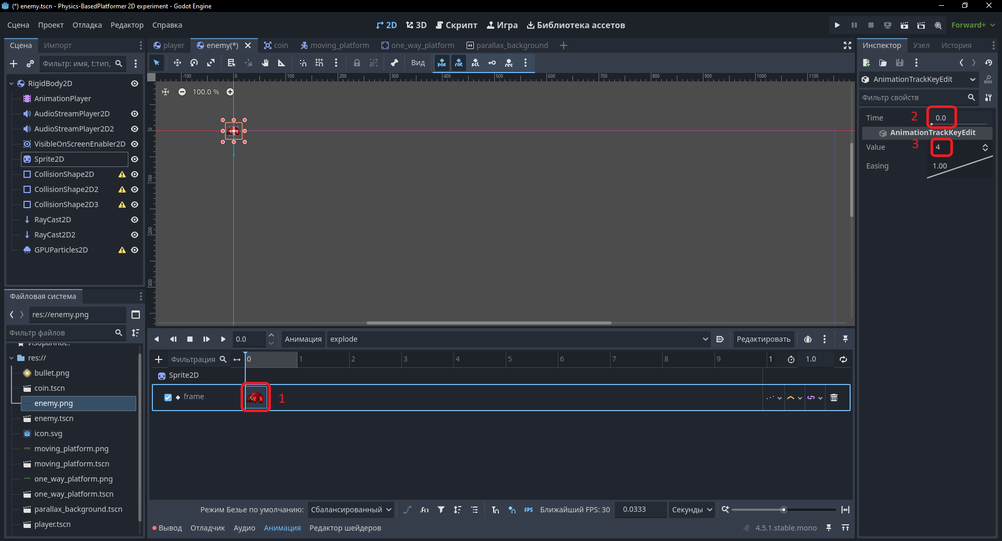Toggle animation looping icon in timeline

pyautogui.click(x=843, y=359)
